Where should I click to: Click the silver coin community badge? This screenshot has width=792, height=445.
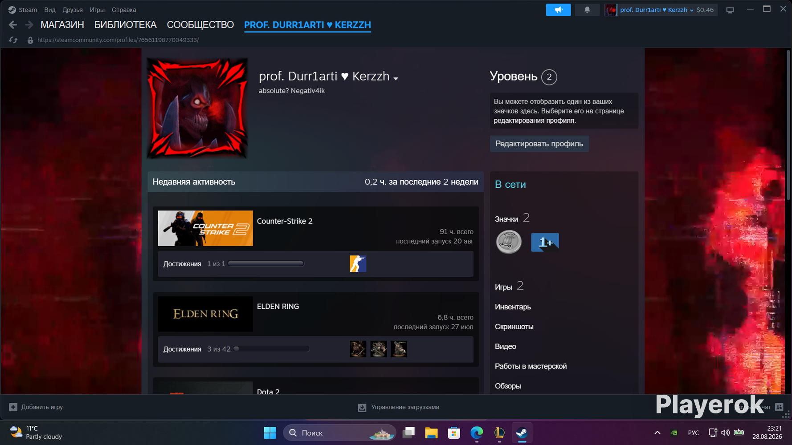click(509, 242)
